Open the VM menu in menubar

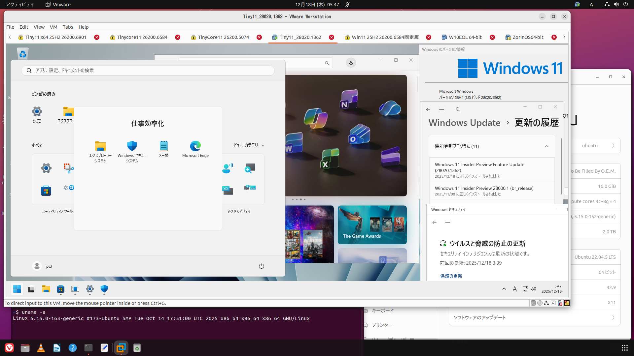[x=53, y=27]
